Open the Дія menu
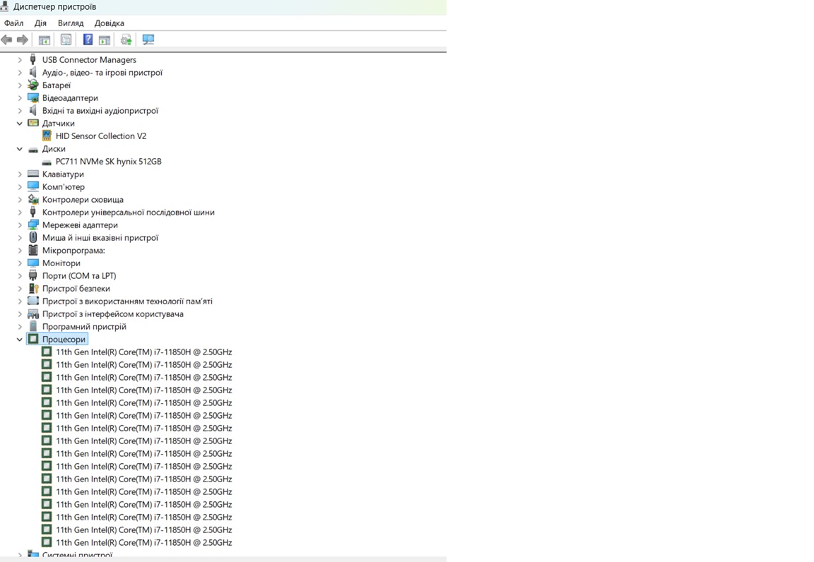 point(40,23)
